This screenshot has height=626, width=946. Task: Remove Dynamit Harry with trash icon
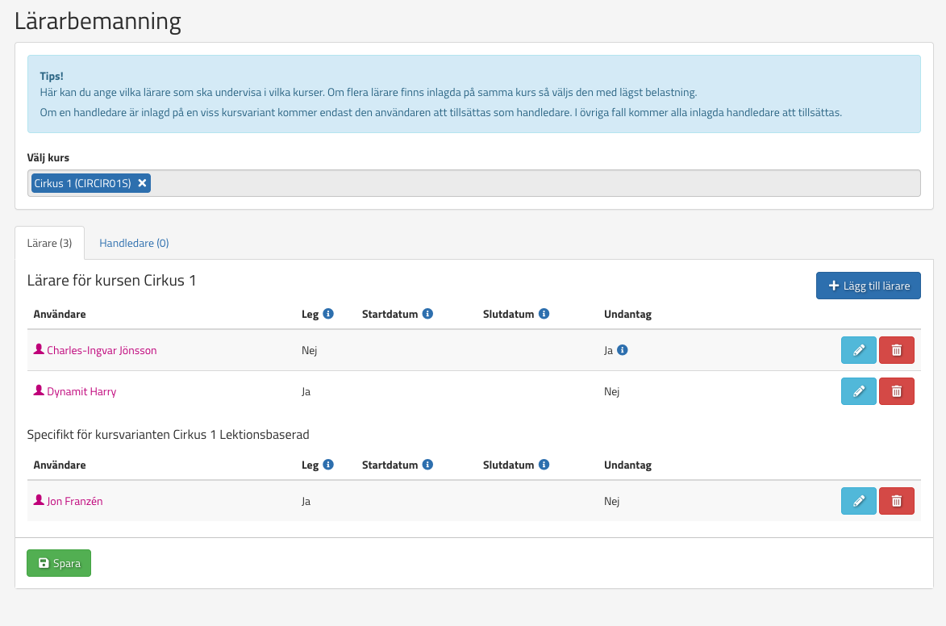896,391
